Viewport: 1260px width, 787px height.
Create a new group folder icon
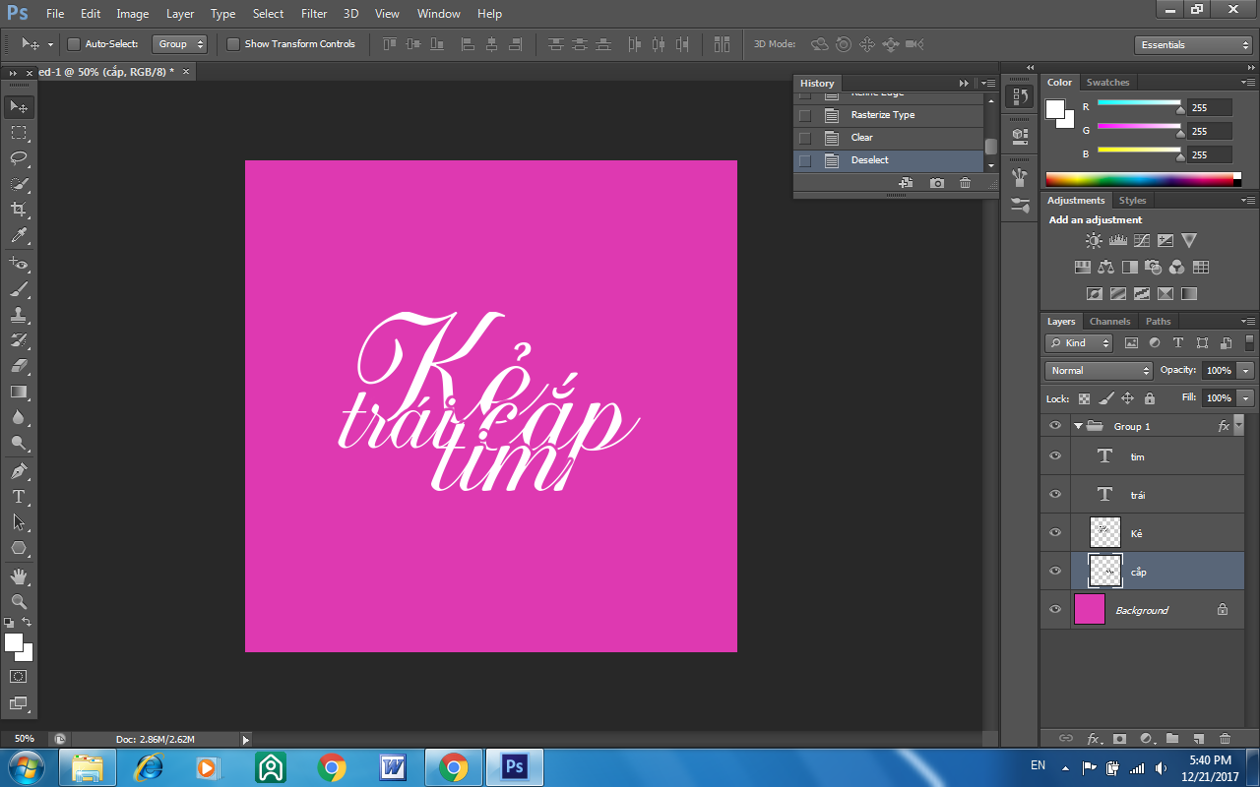pyautogui.click(x=1172, y=738)
